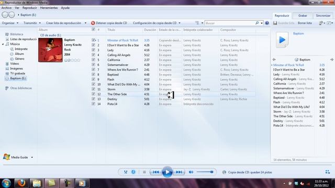Open Firefox from the taskbar
335x188 pixels.
[x=21, y=183]
